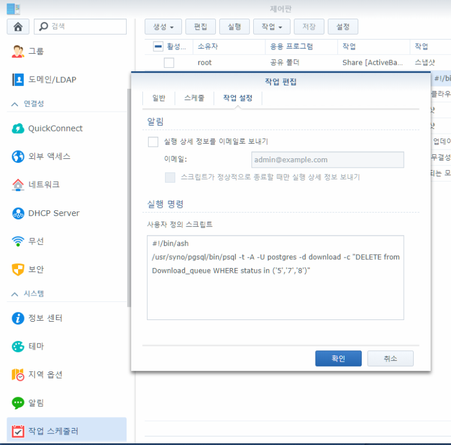Open the DHCP Server icon
The image size is (451, 445).
coord(18,213)
